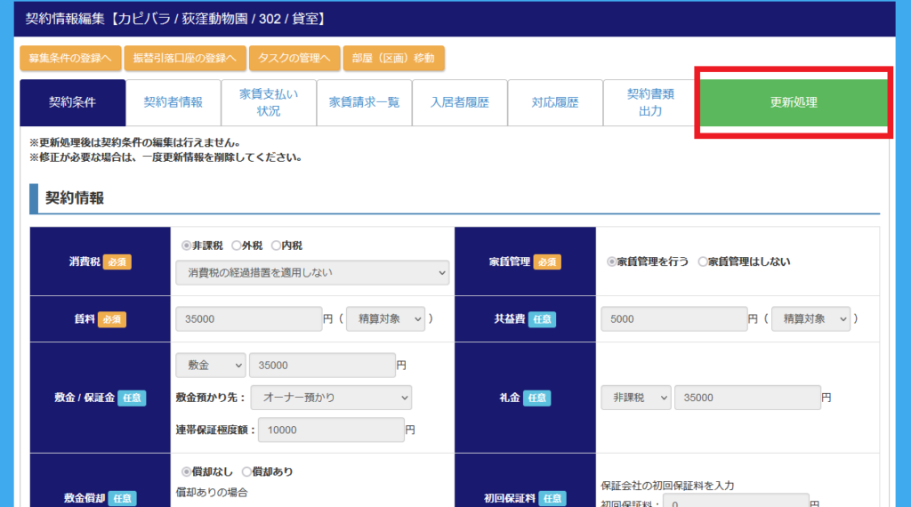Open 家賃請求一覧 tab
The height and width of the screenshot is (507, 911).
(x=364, y=103)
